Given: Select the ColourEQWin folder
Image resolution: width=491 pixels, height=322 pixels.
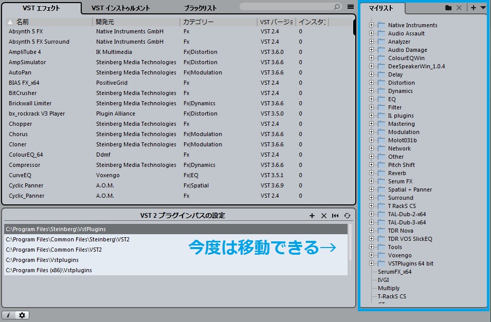Looking at the screenshot, I should (406, 58).
